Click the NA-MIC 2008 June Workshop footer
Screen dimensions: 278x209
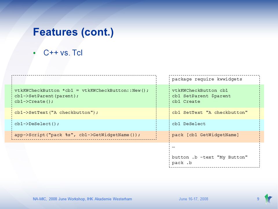pyautogui.click(x=83, y=199)
